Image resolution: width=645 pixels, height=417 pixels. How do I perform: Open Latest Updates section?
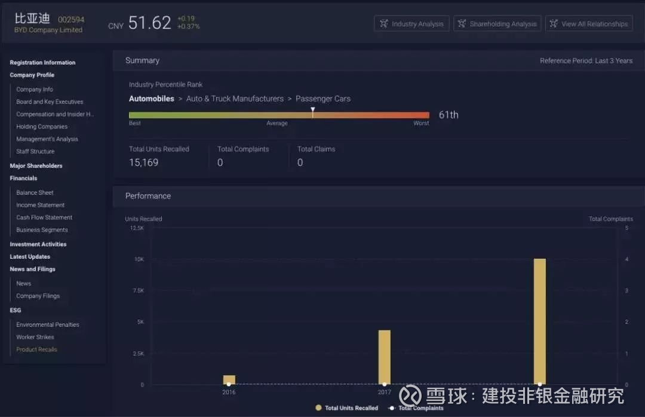coord(30,256)
